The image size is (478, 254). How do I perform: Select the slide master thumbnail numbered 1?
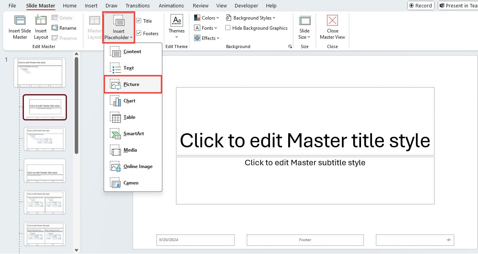coord(40,73)
